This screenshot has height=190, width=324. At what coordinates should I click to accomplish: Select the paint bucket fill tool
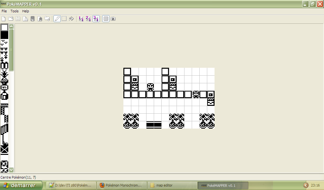tap(72, 19)
